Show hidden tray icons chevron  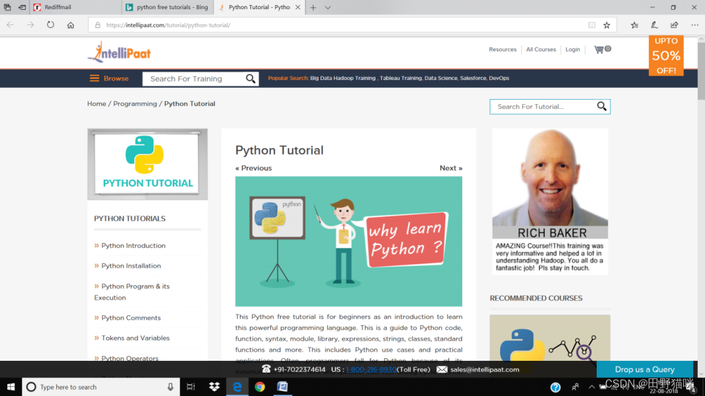[x=591, y=387]
